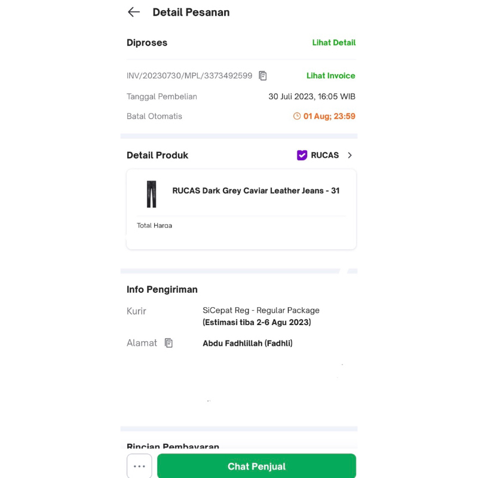Select the invoice number text
Viewport: 478px width, 478px height.
[x=189, y=76]
